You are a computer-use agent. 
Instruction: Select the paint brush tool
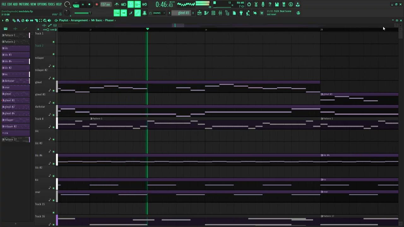[x=18, y=20]
